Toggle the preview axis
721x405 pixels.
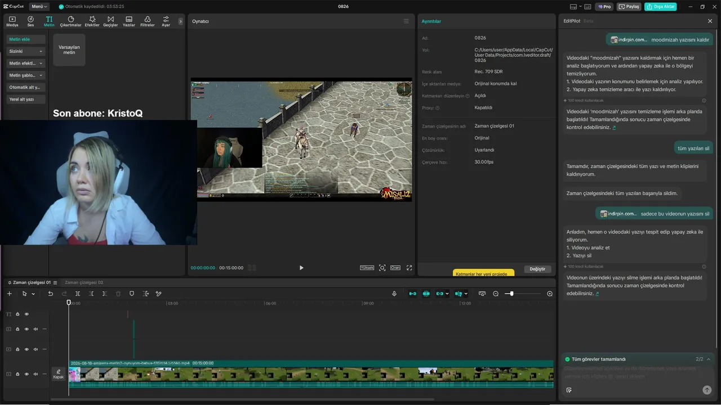(x=459, y=294)
